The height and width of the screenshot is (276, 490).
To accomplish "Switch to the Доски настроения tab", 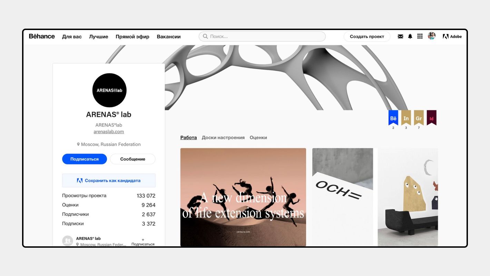I will [x=223, y=137].
